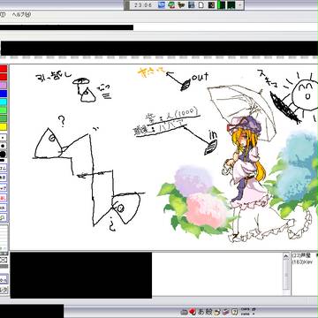Pick the yellow color swatch
318x318 pixels.
coord(3,127)
